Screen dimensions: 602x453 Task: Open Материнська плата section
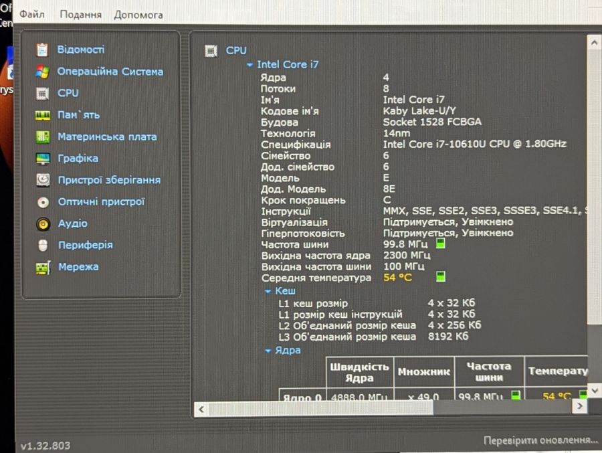pyautogui.click(x=107, y=137)
